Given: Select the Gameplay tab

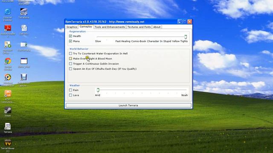Looking at the screenshot, I should [x=86, y=27].
